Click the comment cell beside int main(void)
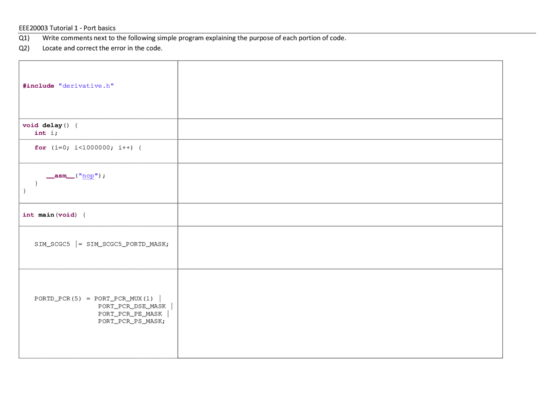The height and width of the screenshot is (395, 559). [x=340, y=214]
